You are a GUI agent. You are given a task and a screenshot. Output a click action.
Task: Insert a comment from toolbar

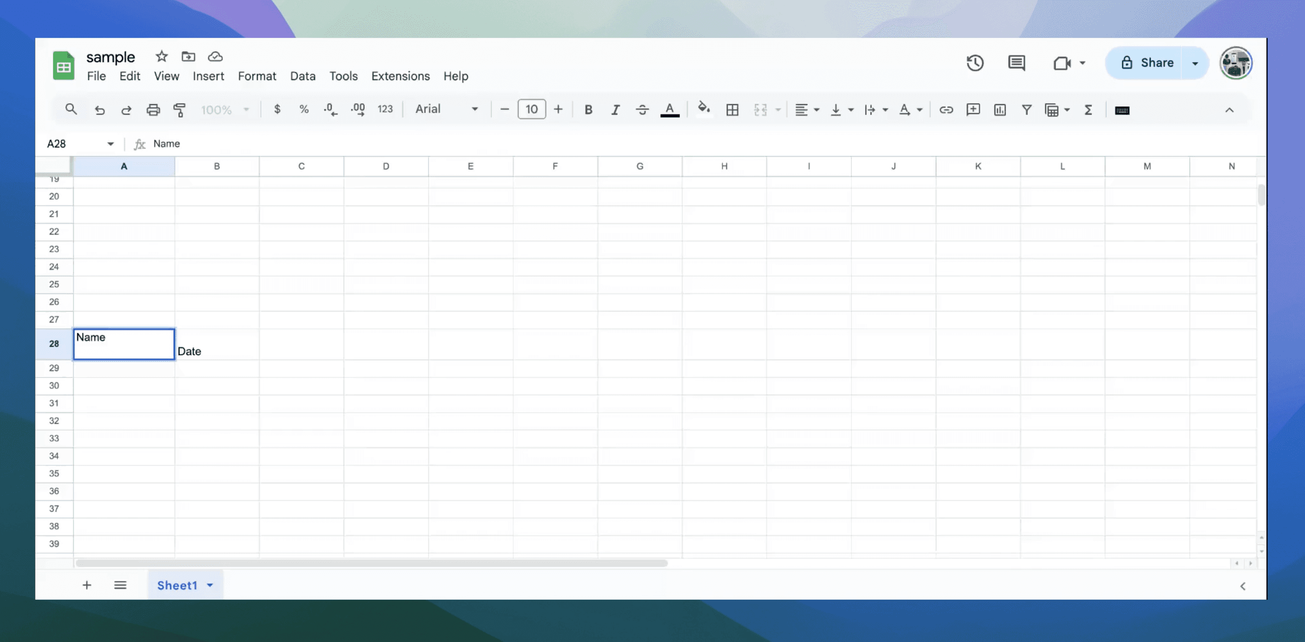tap(973, 110)
